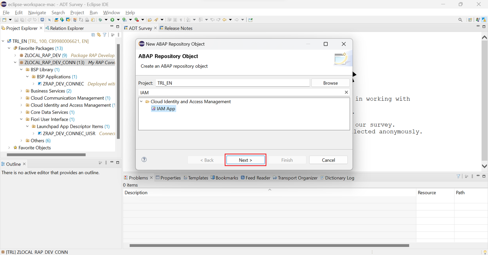Click the Debug bug toolbar icon
This screenshot has width=488, height=255.
100,20
